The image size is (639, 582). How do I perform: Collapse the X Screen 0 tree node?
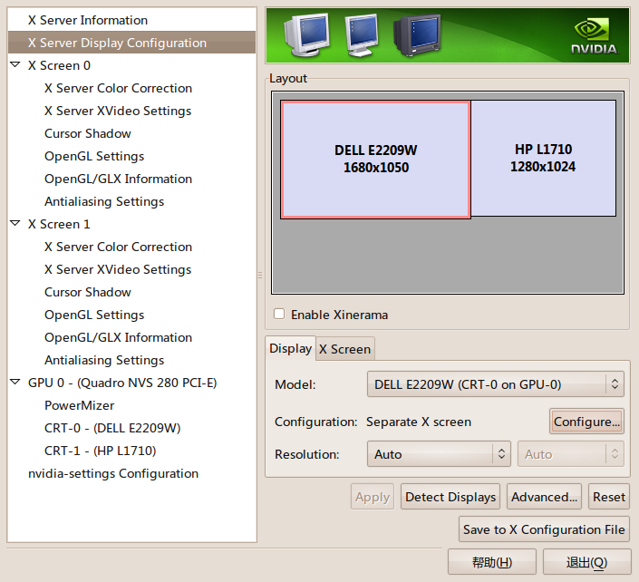[x=15, y=64]
